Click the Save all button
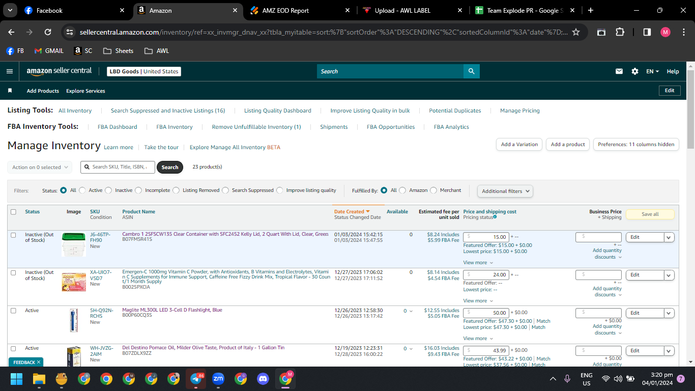The image size is (695, 391). tap(650, 214)
